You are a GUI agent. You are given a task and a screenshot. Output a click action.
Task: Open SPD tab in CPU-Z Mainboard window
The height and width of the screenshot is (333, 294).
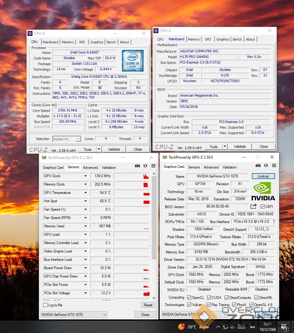(208, 39)
